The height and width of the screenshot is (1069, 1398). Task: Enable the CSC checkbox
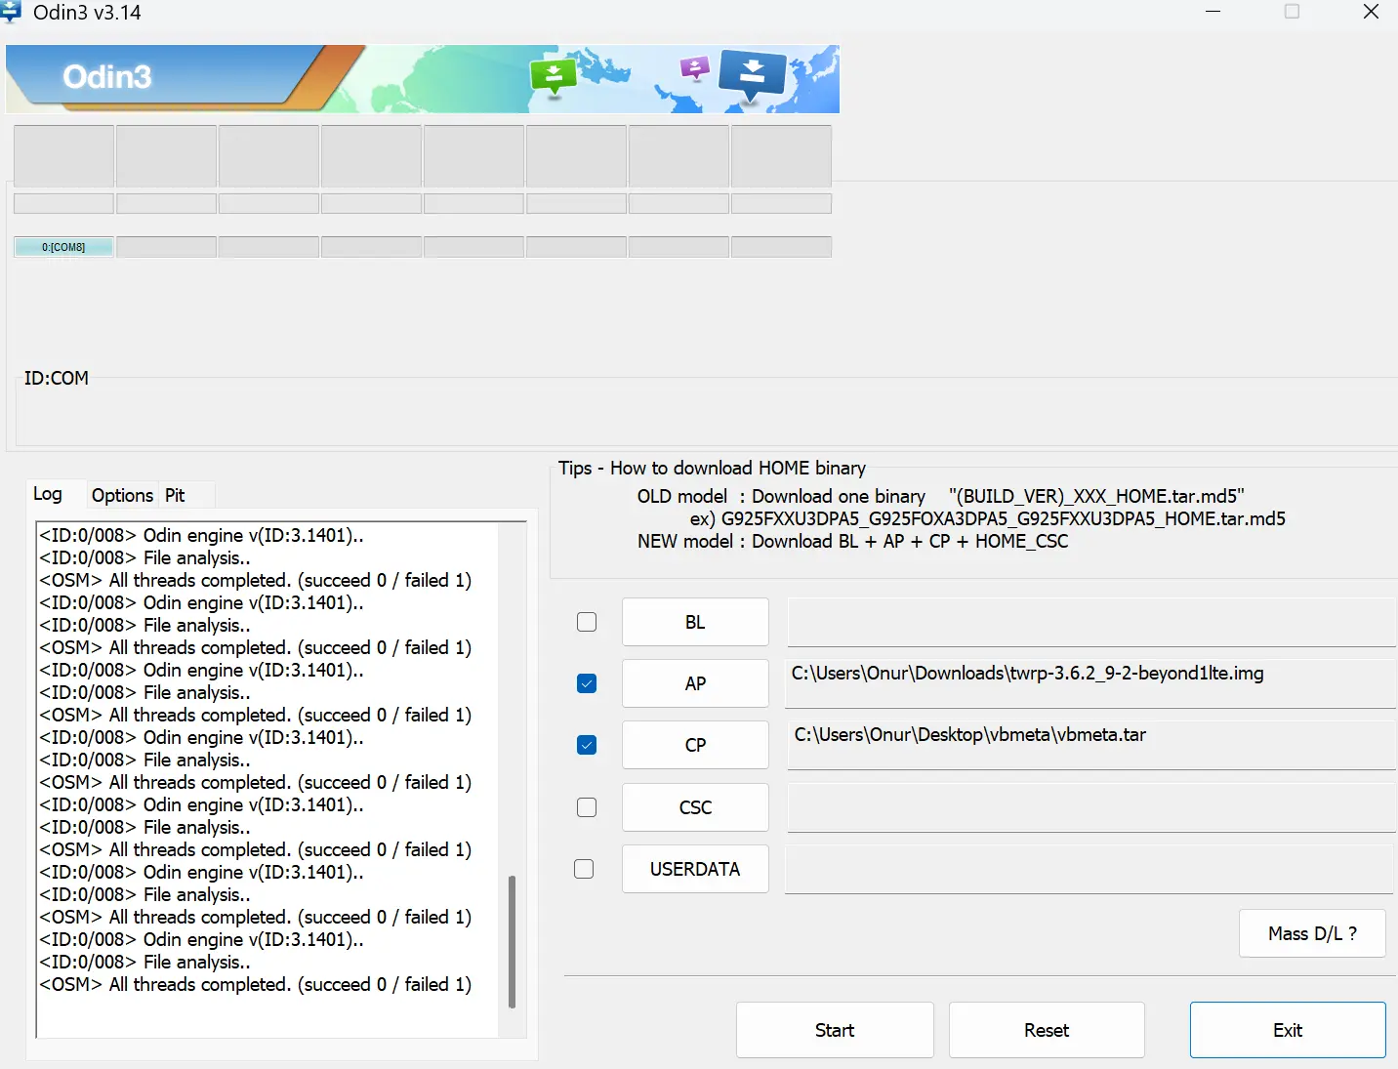(x=587, y=807)
